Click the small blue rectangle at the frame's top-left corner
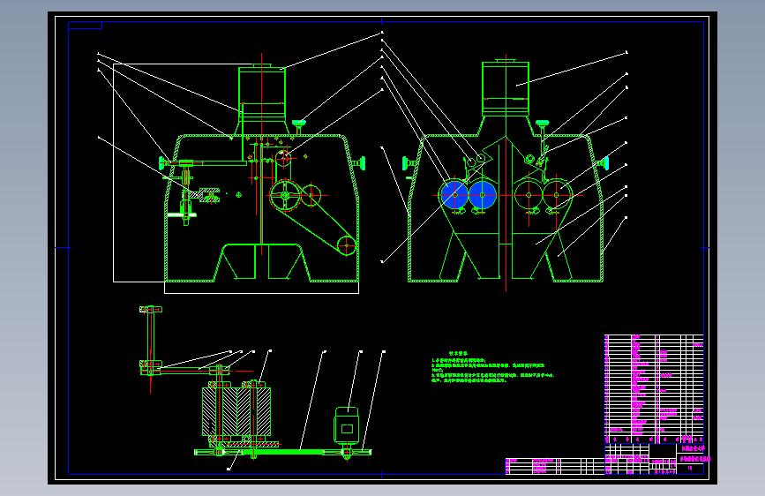The height and width of the screenshot is (496, 765). 85,25
